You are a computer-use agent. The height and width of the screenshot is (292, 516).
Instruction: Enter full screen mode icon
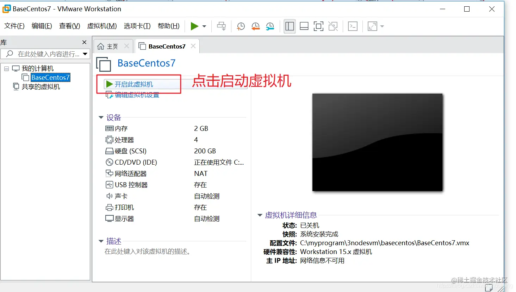point(318,26)
